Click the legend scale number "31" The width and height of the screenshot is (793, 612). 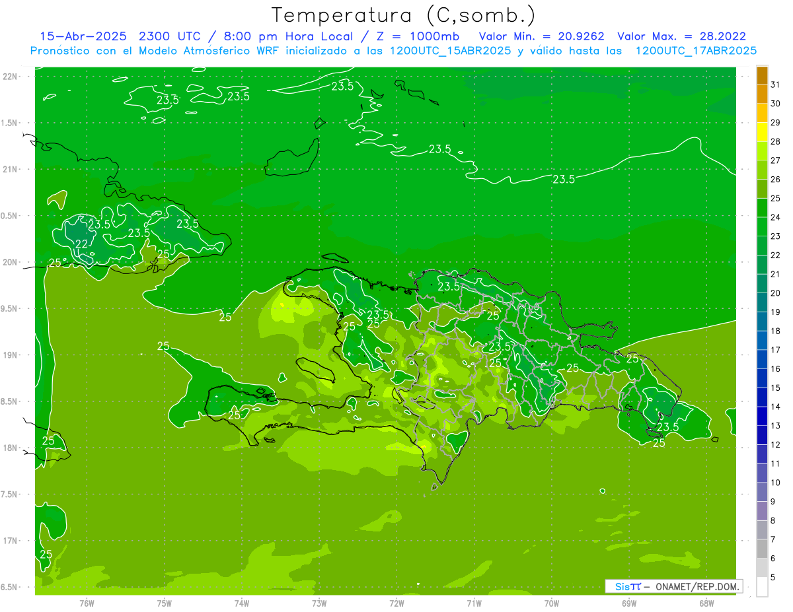coord(776,85)
